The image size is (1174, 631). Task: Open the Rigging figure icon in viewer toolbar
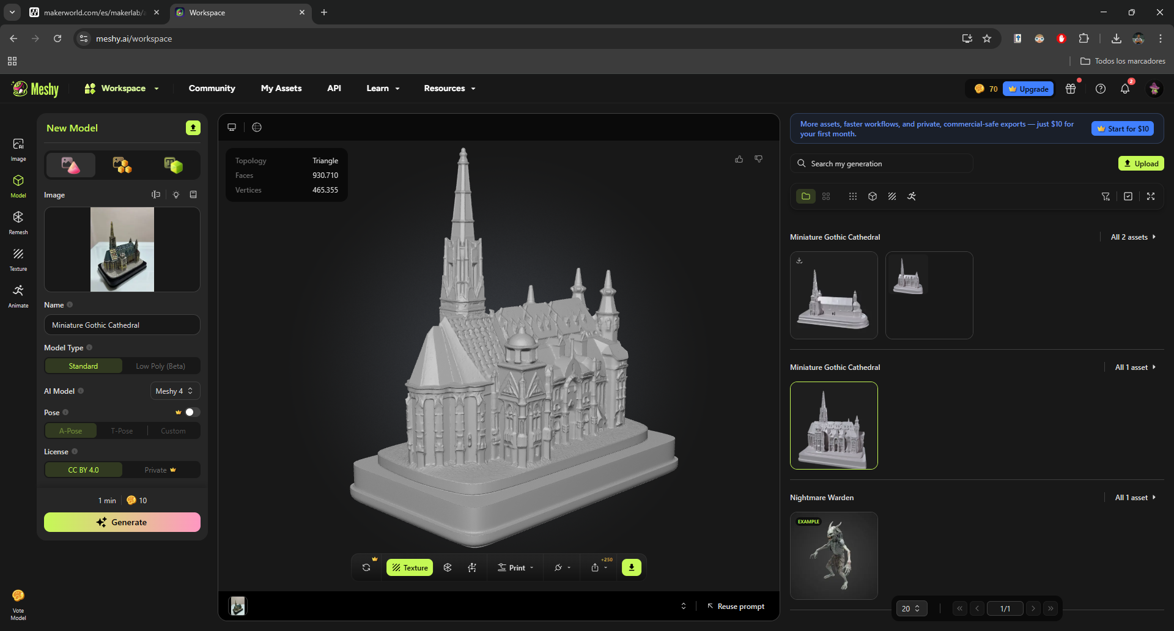(472, 567)
